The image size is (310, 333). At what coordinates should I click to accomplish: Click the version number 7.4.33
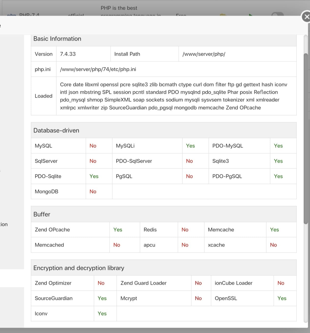pos(68,54)
